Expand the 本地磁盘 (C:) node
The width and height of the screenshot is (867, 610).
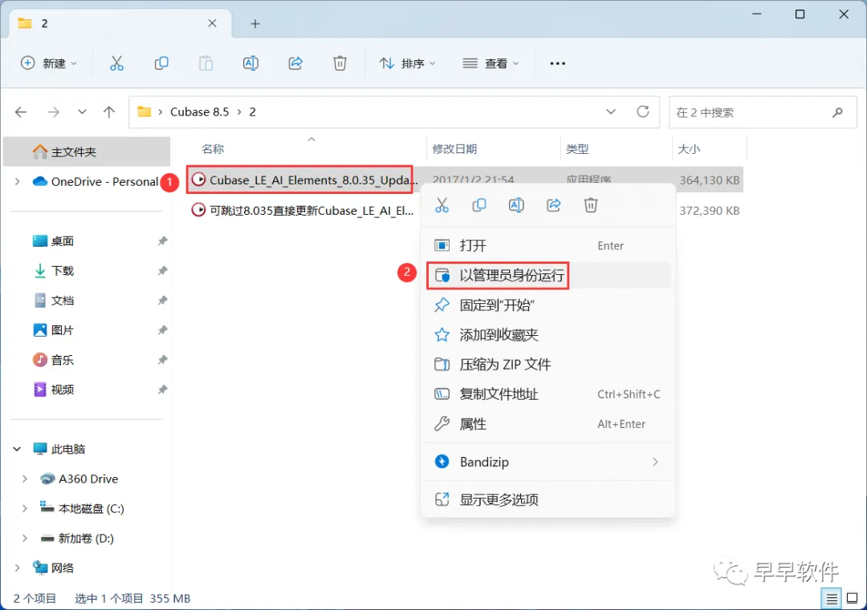click(25, 509)
